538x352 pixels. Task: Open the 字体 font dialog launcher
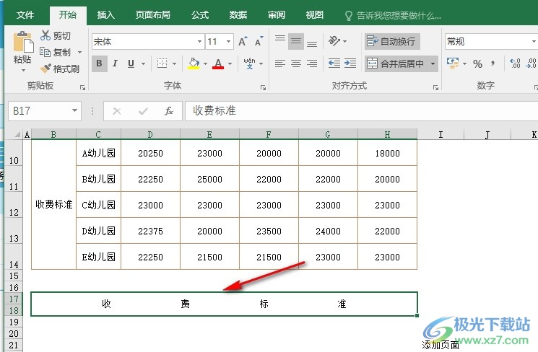(263, 88)
